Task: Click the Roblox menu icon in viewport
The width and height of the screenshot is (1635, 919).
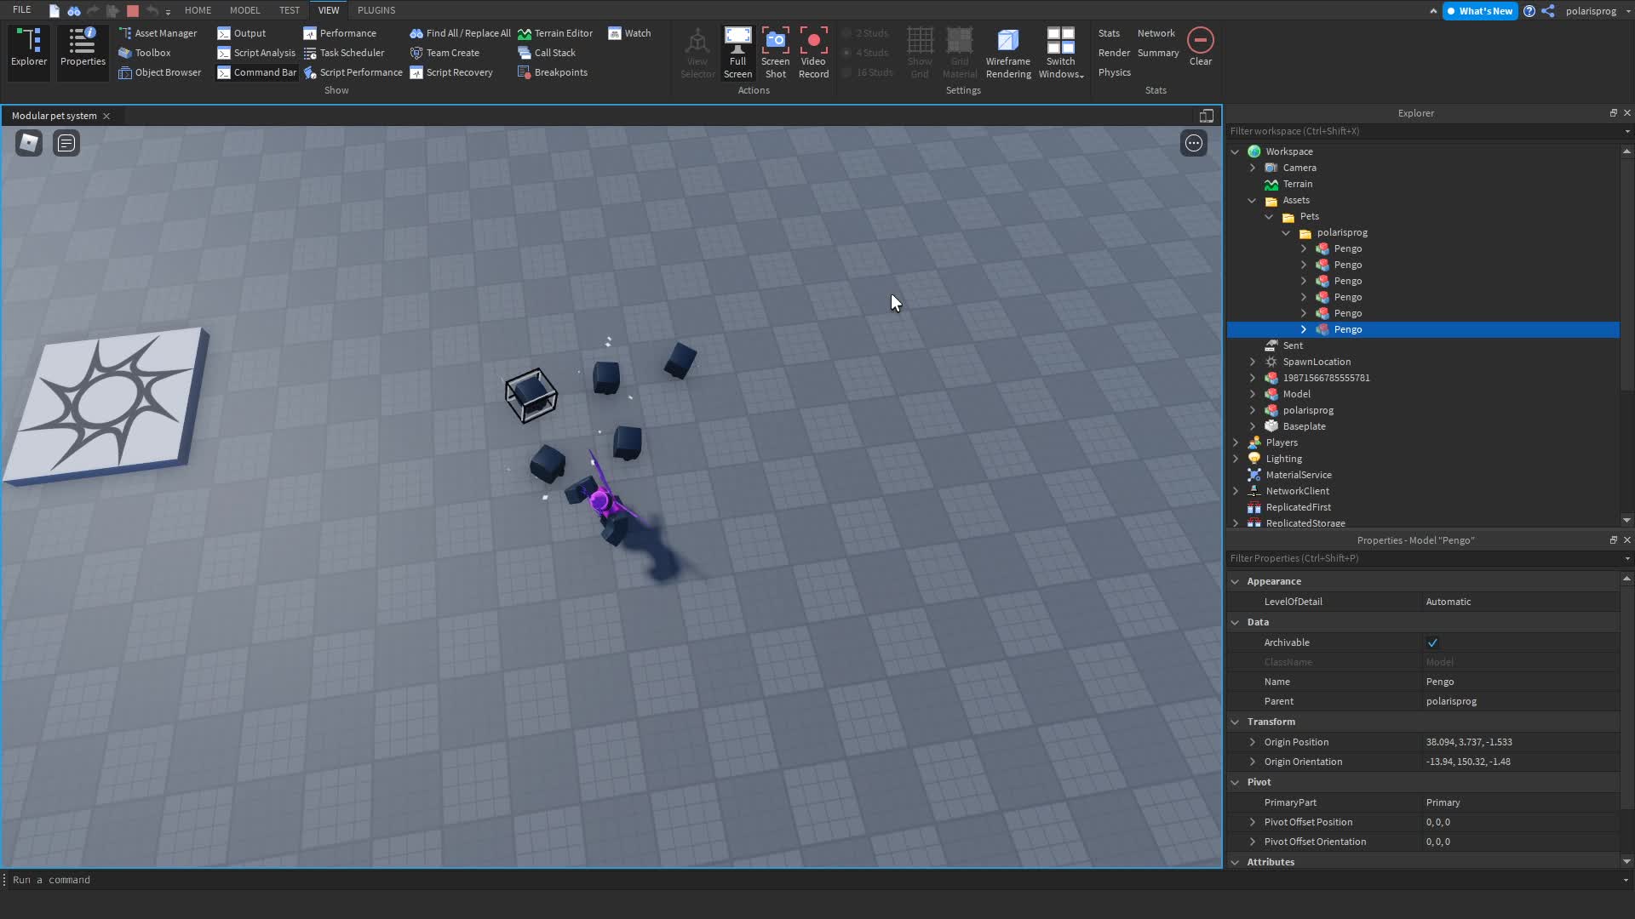Action: click(29, 143)
